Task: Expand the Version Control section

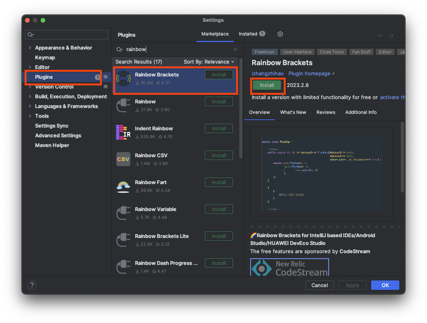Action: (30, 87)
